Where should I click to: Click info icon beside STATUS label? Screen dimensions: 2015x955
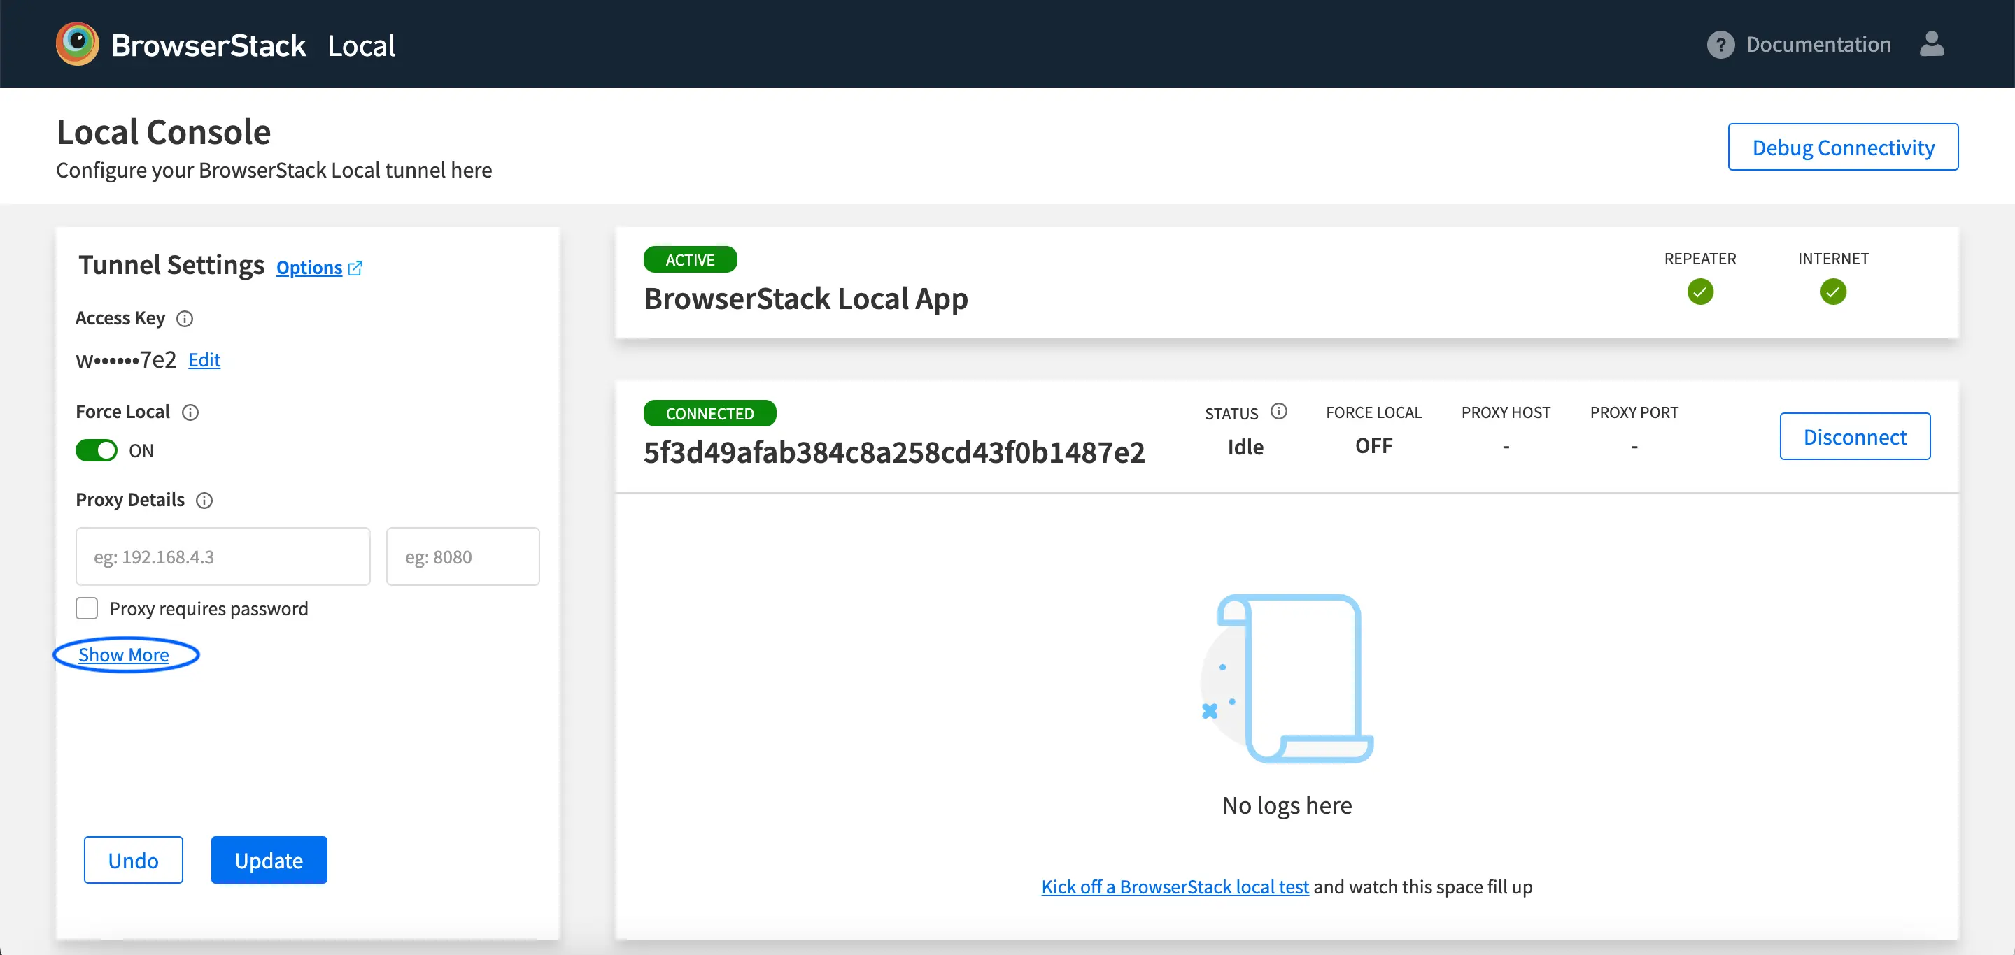click(x=1279, y=412)
